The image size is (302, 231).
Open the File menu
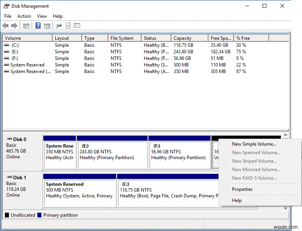point(8,16)
